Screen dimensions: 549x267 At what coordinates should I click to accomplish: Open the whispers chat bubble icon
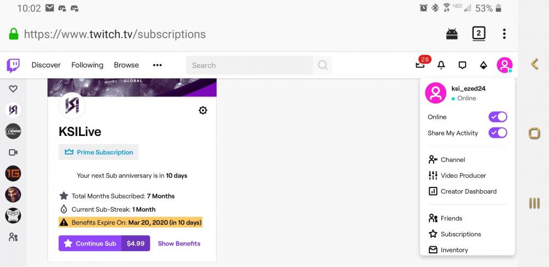point(462,65)
